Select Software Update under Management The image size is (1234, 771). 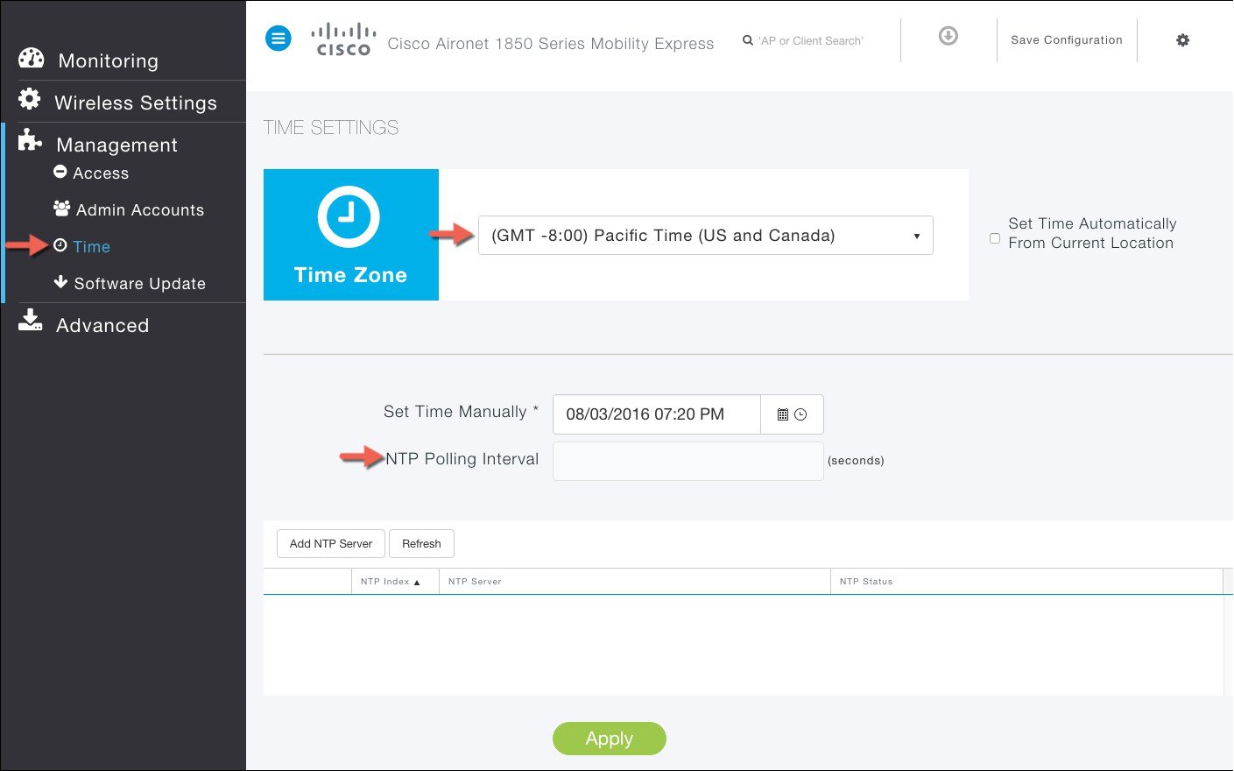pyautogui.click(x=140, y=284)
